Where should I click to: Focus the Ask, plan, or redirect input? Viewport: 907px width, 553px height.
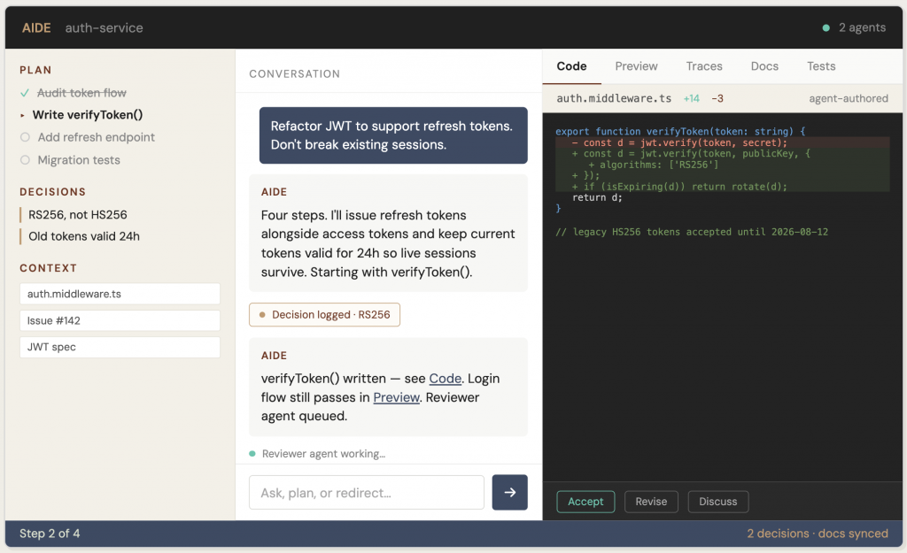tap(367, 493)
